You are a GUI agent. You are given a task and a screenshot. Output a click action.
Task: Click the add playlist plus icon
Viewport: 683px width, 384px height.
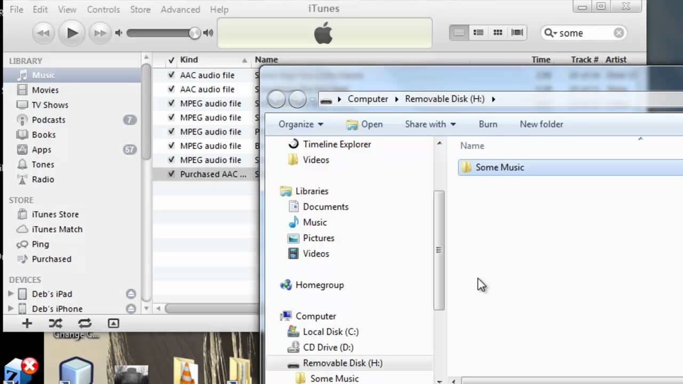pyautogui.click(x=27, y=323)
